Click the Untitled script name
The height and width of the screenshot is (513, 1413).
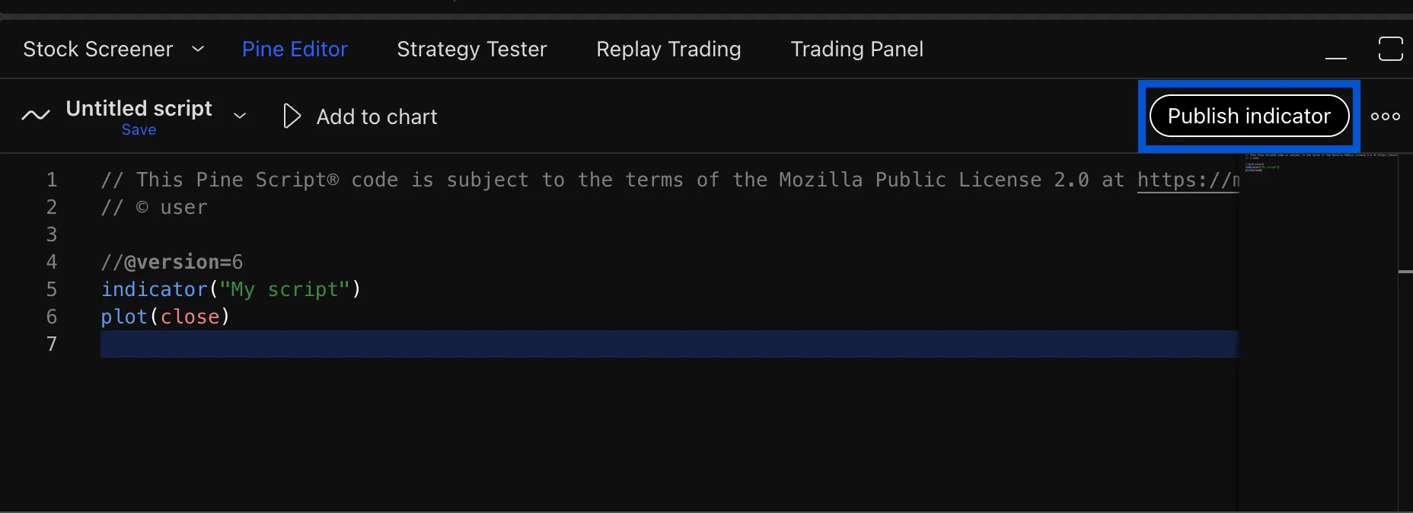(139, 108)
